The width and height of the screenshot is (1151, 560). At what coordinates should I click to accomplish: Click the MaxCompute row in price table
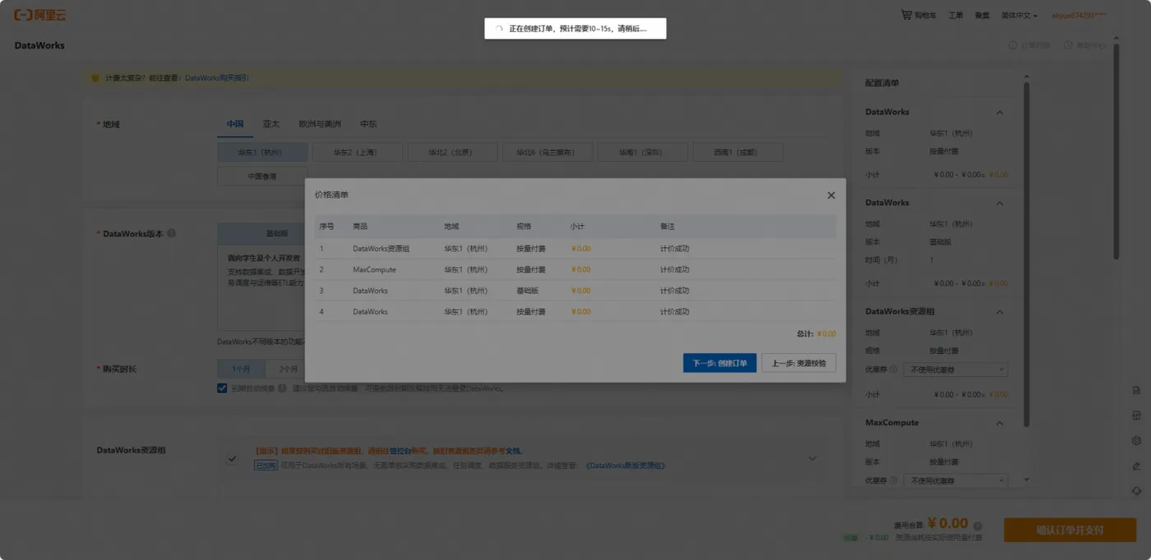coord(575,269)
